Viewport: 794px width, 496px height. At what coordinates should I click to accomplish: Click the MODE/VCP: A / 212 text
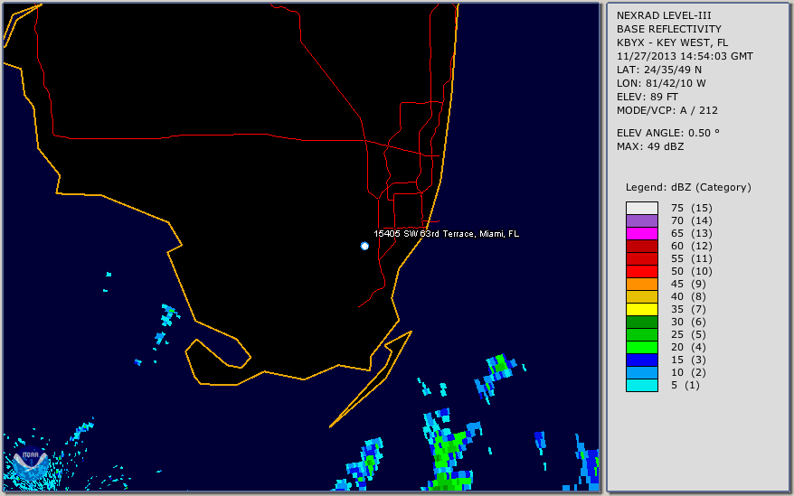pyautogui.click(x=666, y=110)
